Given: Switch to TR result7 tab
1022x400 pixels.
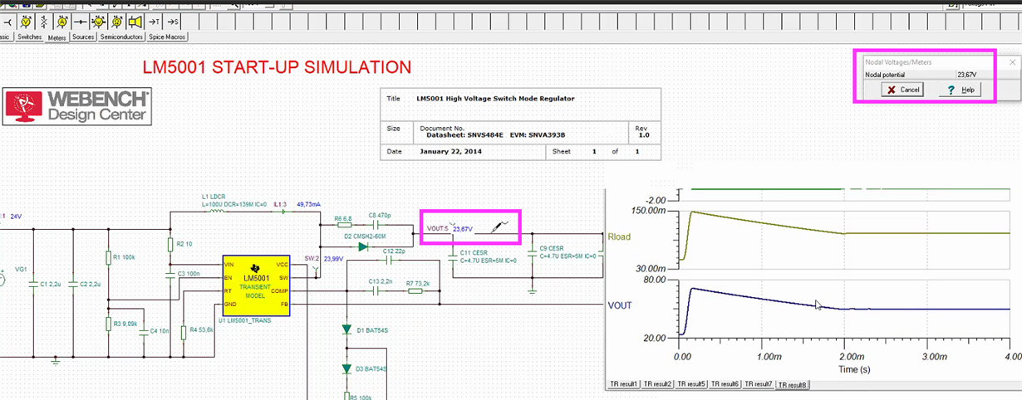Looking at the screenshot, I should (759, 384).
